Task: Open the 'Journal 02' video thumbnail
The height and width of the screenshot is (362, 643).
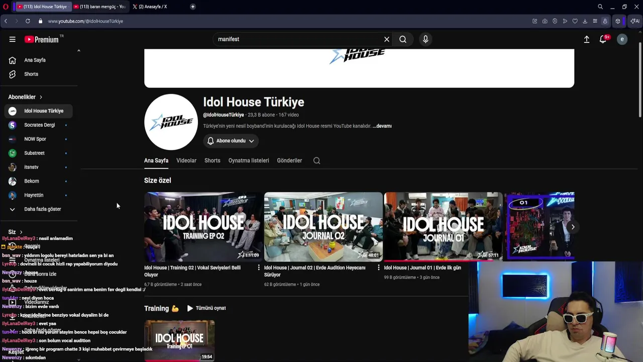Action: [x=324, y=227]
